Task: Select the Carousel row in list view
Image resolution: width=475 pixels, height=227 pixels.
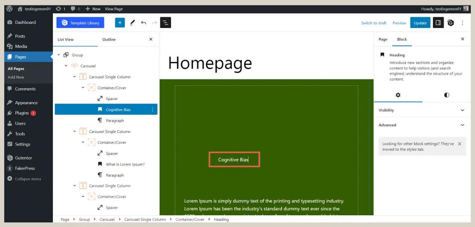Action: pyautogui.click(x=106, y=66)
